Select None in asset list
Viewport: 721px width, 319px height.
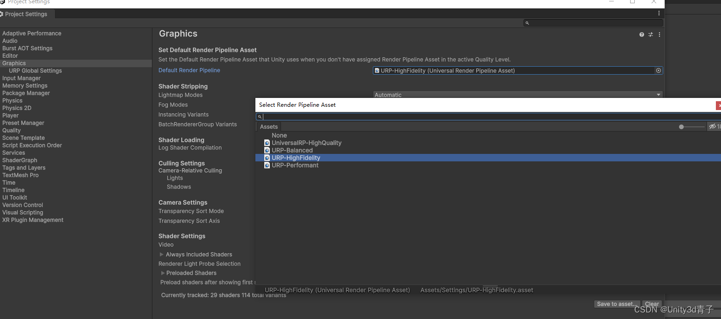point(279,135)
